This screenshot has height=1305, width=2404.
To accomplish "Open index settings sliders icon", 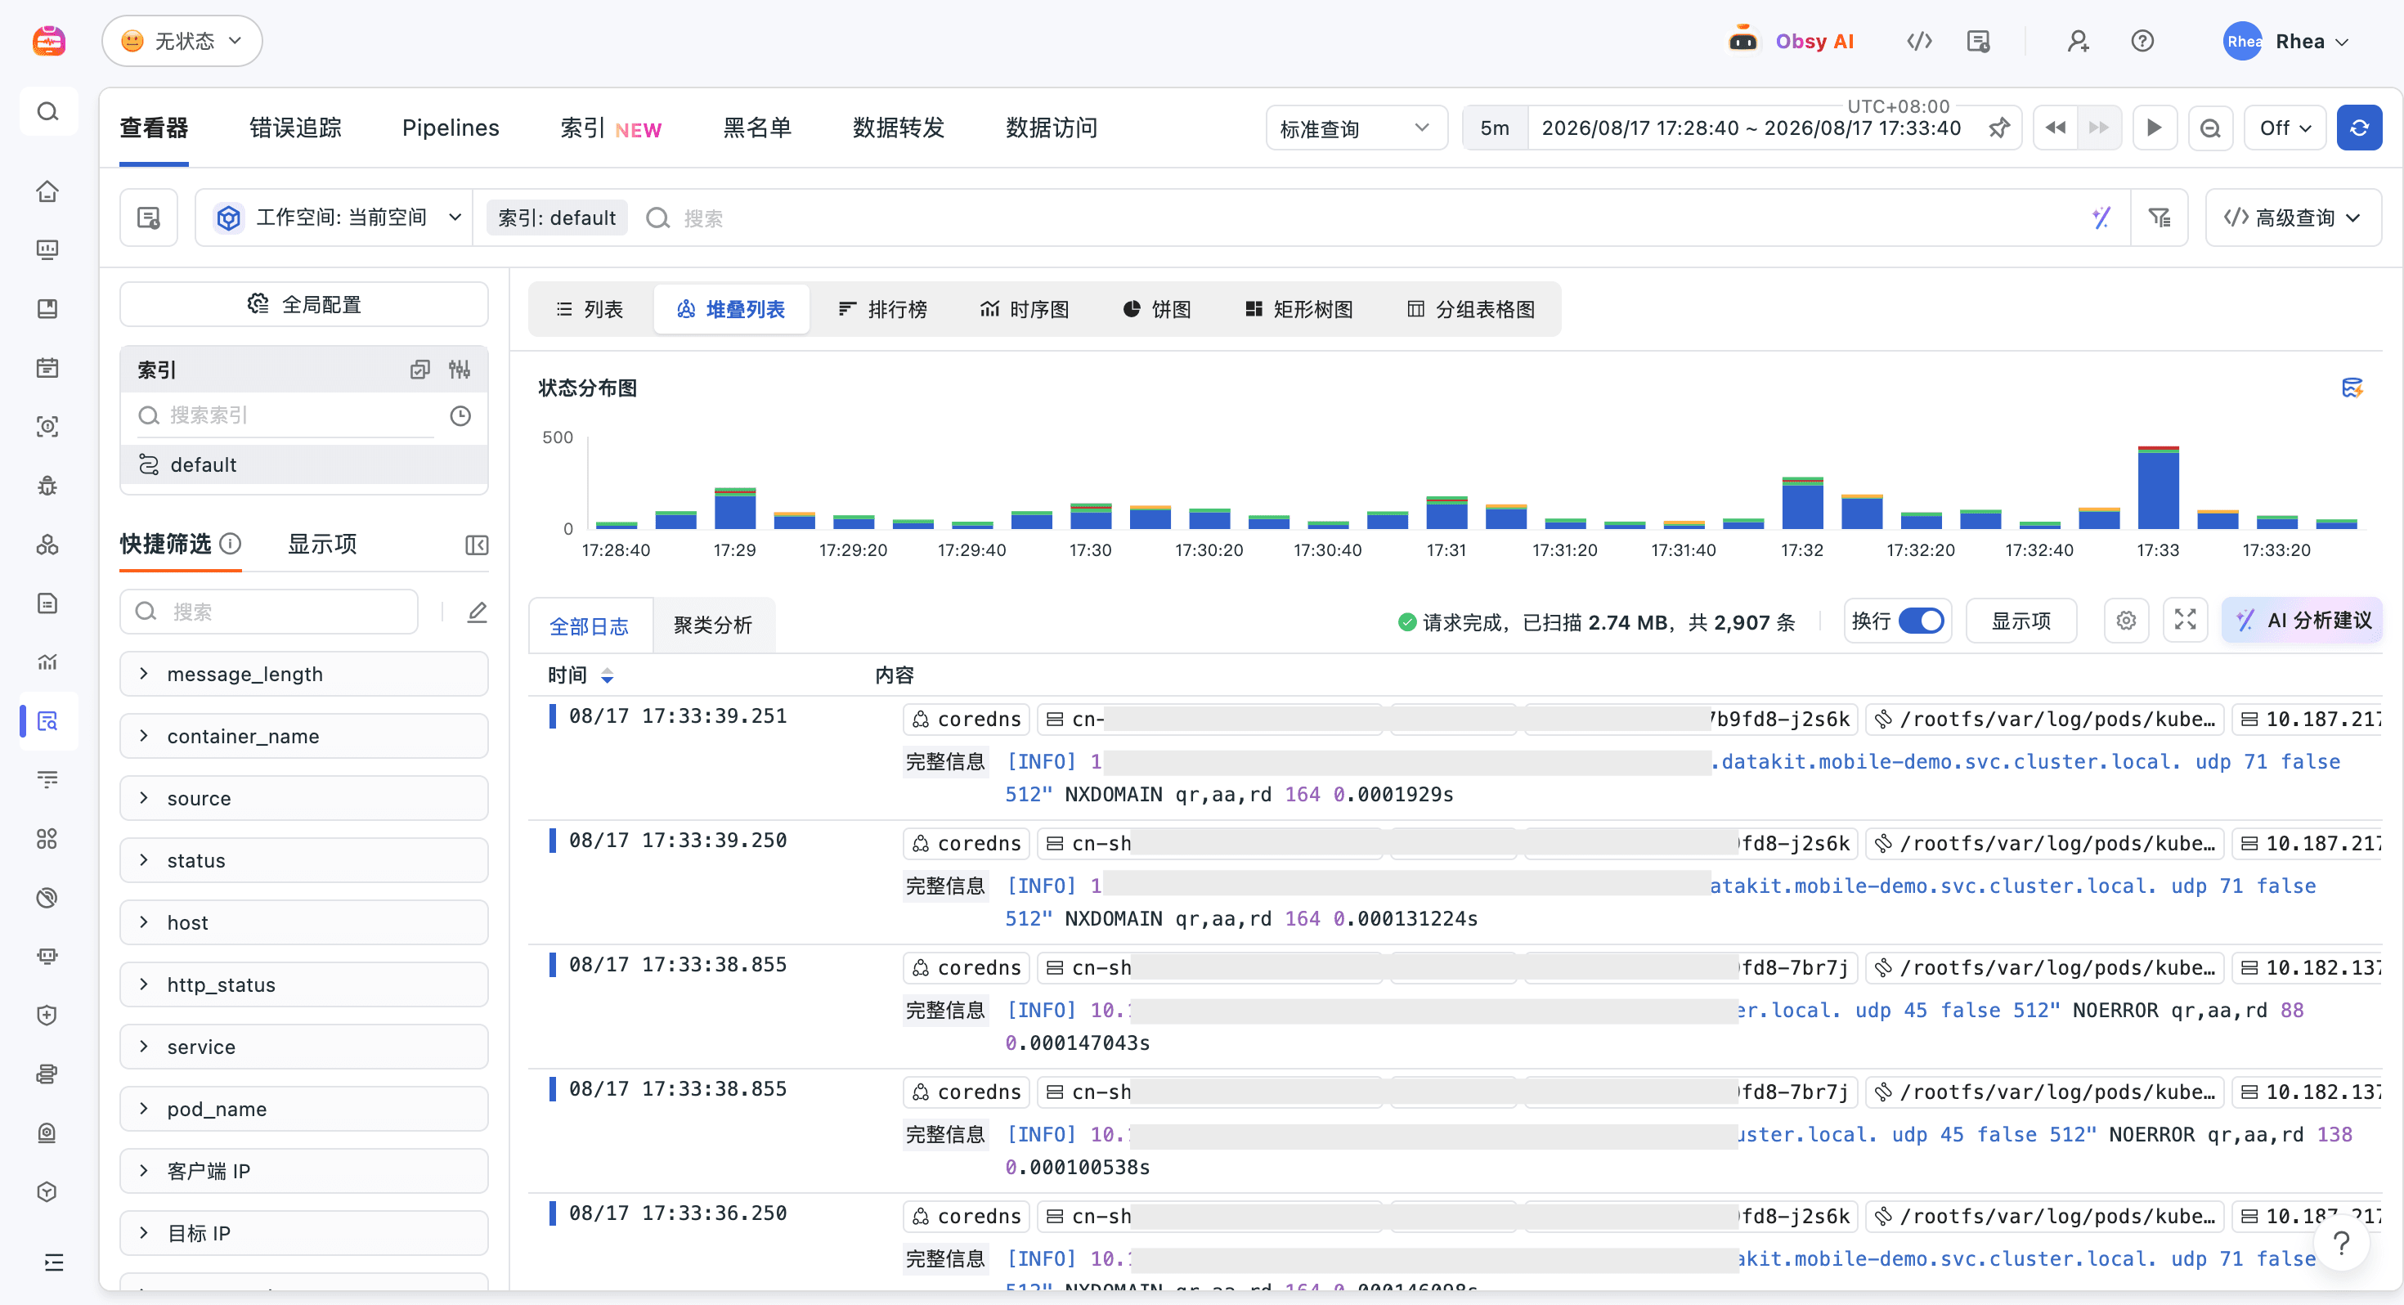I will pyautogui.click(x=460, y=370).
